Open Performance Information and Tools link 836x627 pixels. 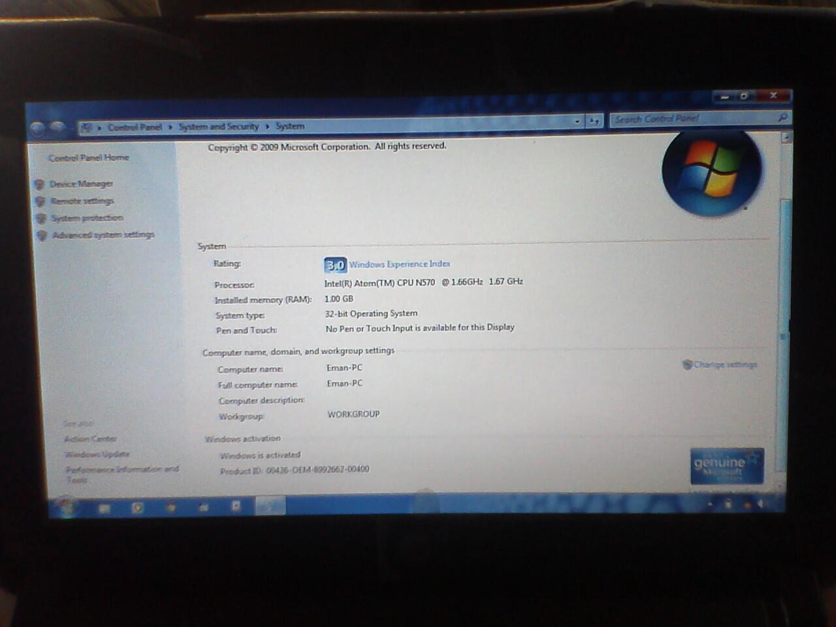[121, 474]
